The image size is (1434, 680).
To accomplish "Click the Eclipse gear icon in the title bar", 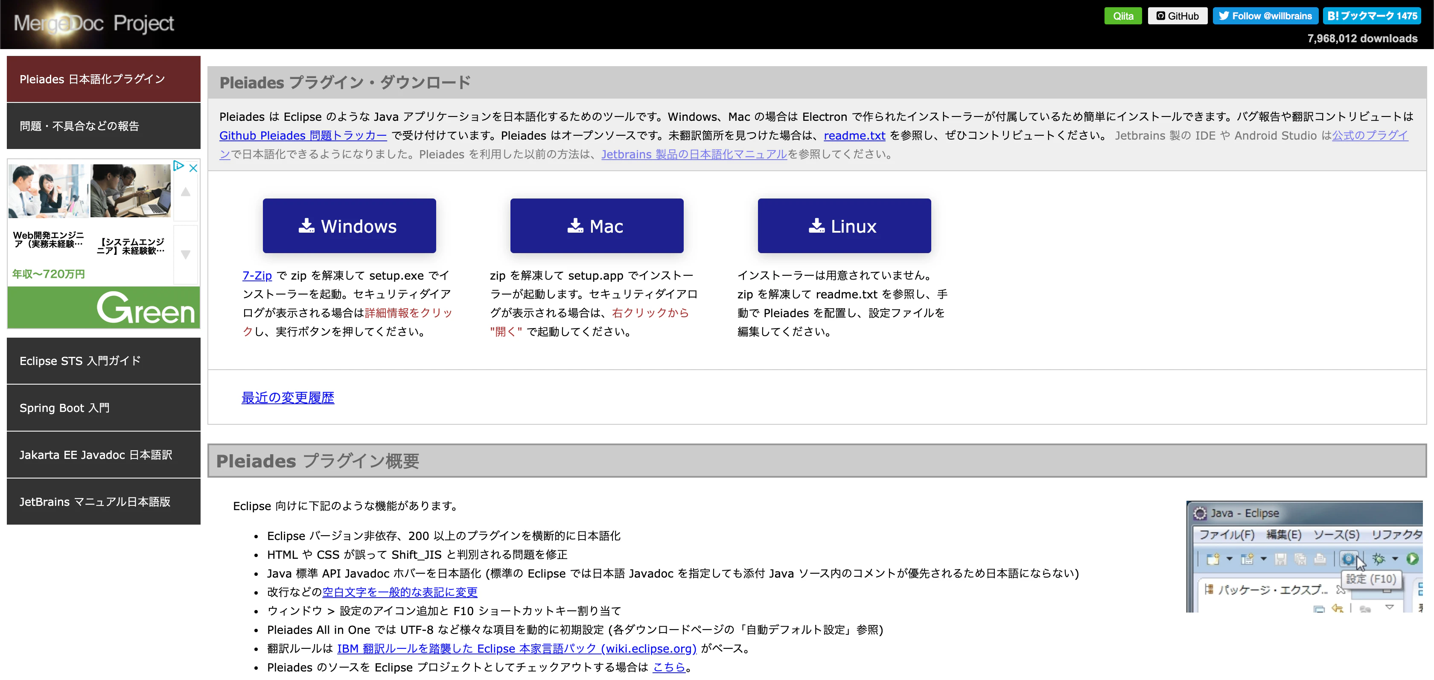I will (x=1200, y=514).
